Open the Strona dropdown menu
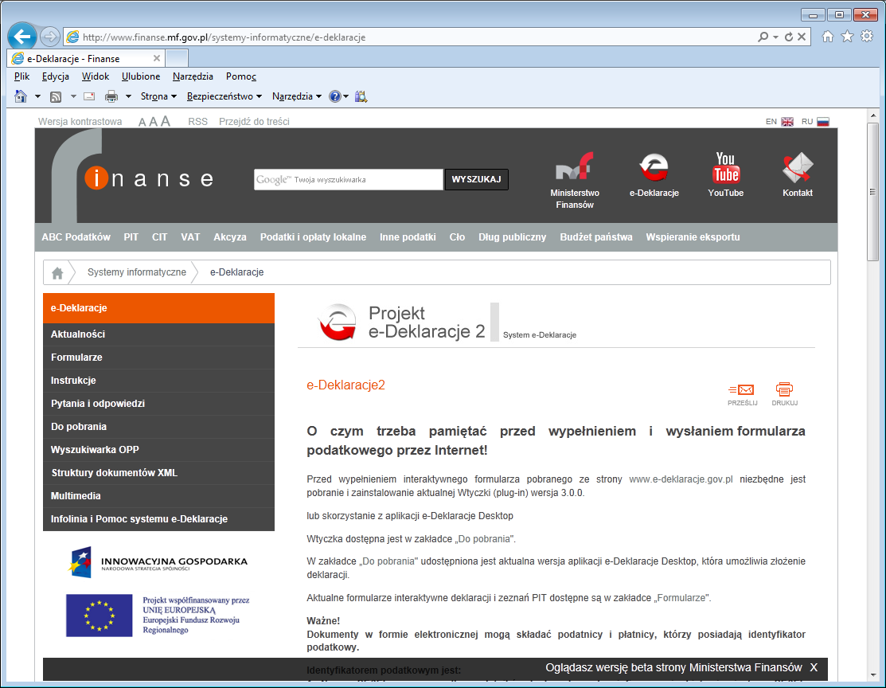Image resolution: width=886 pixels, height=688 pixels. coord(158,96)
